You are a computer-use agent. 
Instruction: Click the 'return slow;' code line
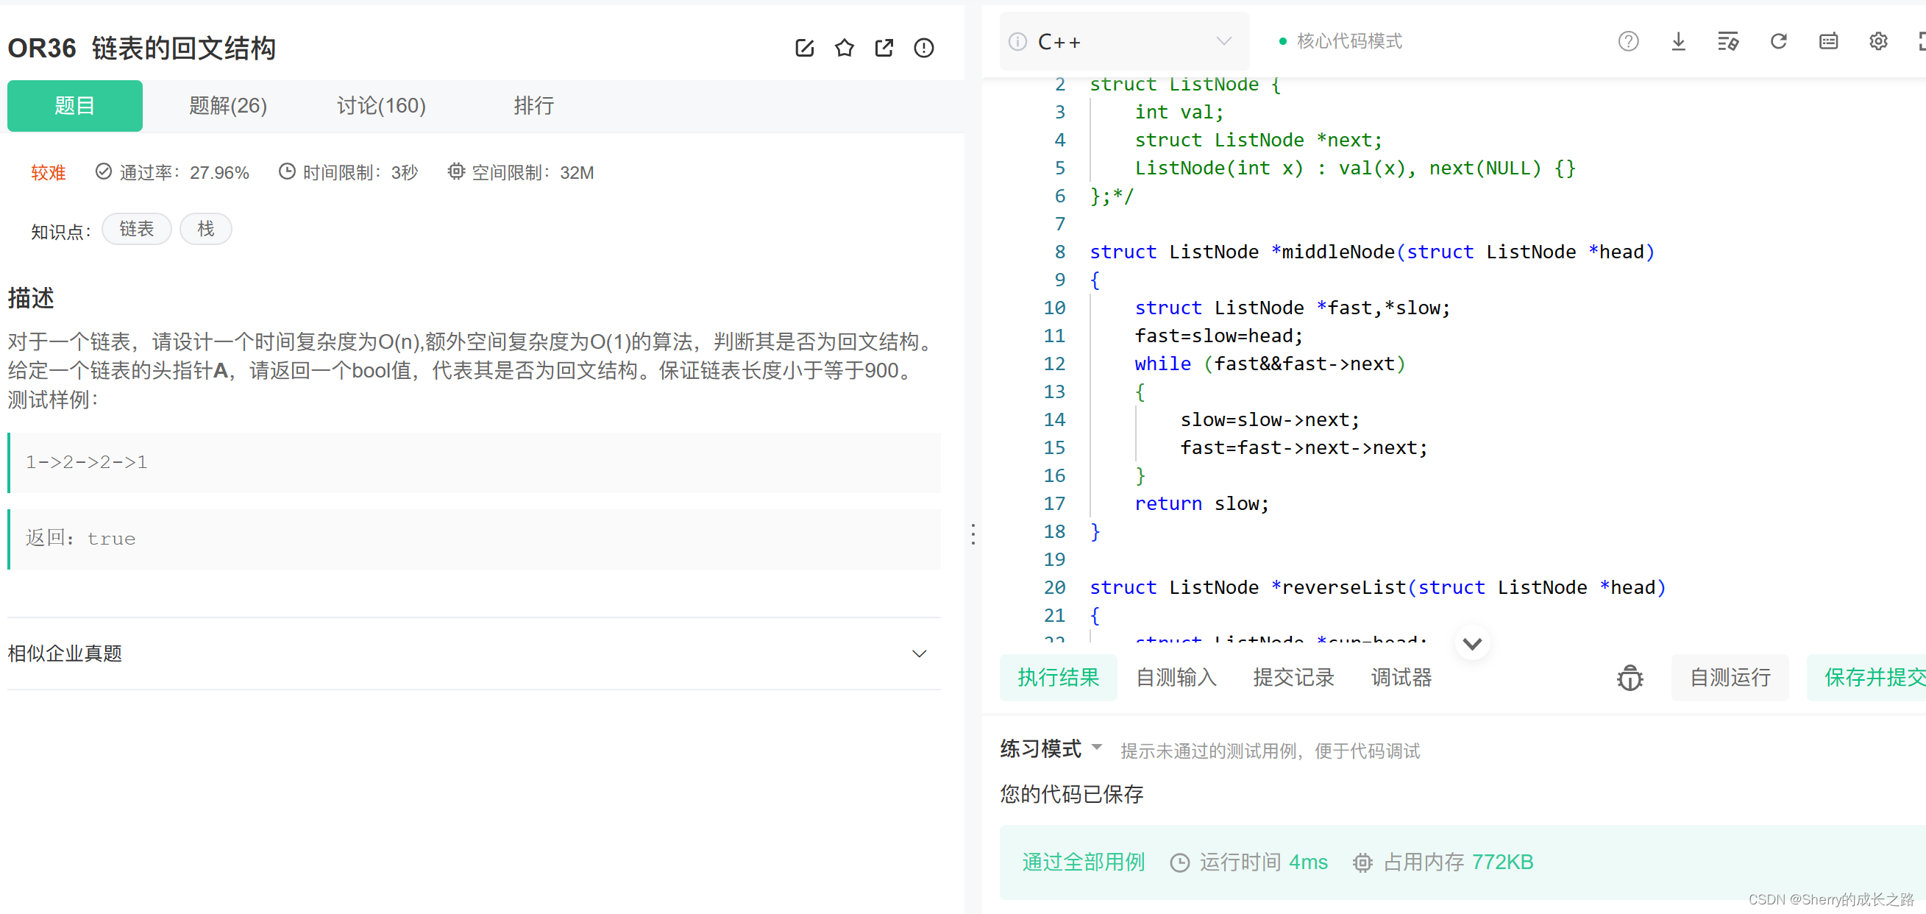[x=1201, y=504]
